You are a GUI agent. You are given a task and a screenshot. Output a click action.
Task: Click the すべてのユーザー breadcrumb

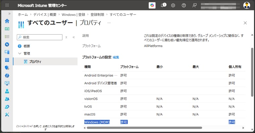(x=123, y=15)
